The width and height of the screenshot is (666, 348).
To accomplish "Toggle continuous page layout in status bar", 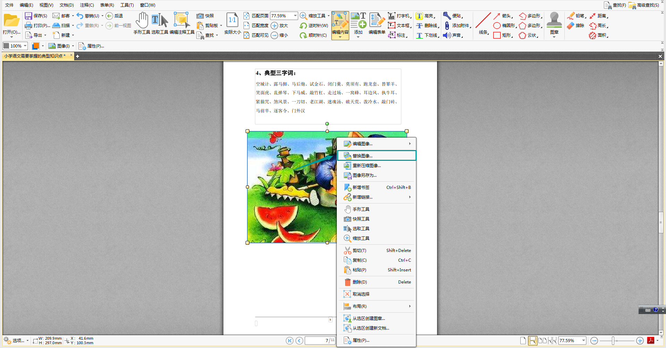I will pyautogui.click(x=532, y=341).
